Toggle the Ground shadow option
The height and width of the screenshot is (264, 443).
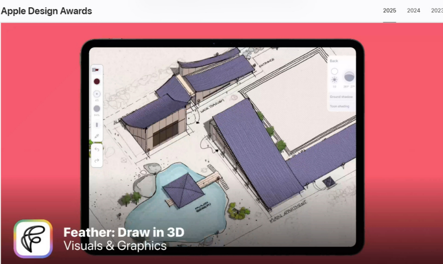click(x=341, y=97)
